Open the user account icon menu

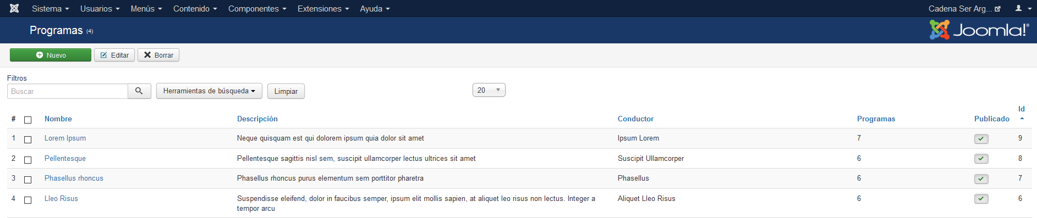point(1023,8)
